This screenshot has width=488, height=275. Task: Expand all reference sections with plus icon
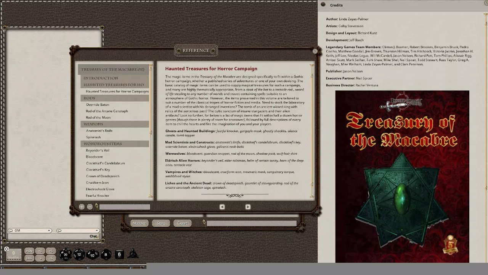(82, 207)
